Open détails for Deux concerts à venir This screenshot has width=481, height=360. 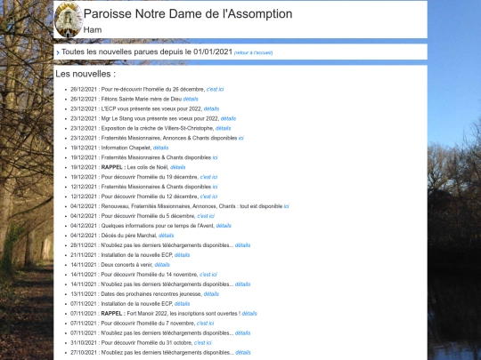(162, 265)
